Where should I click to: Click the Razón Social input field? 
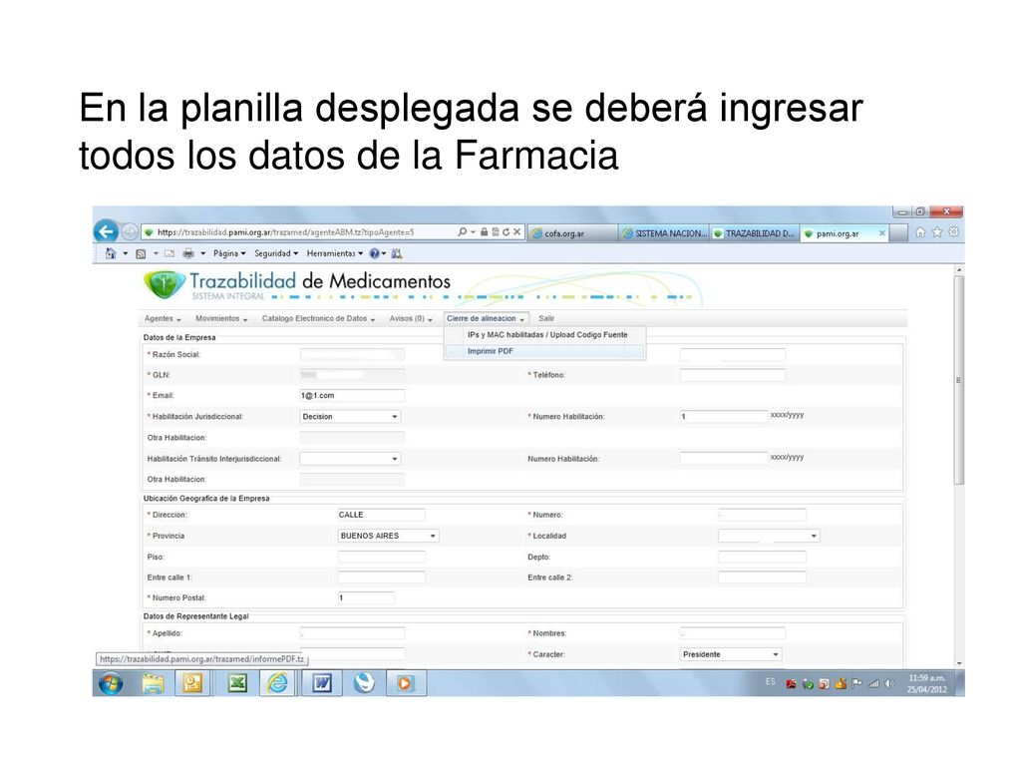pyautogui.click(x=352, y=355)
